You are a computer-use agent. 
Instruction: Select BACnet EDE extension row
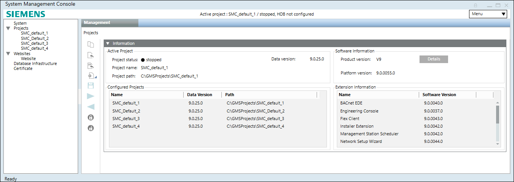(x=416, y=103)
